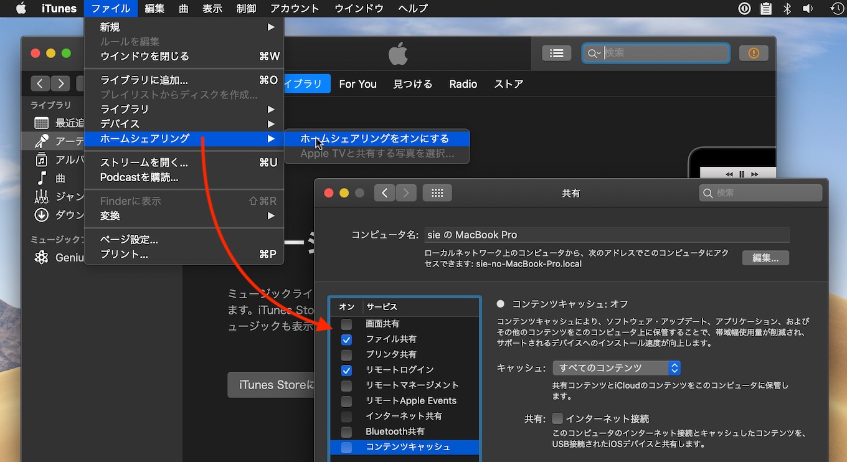Open the 編集 menu
847x462 pixels.
(154, 8)
